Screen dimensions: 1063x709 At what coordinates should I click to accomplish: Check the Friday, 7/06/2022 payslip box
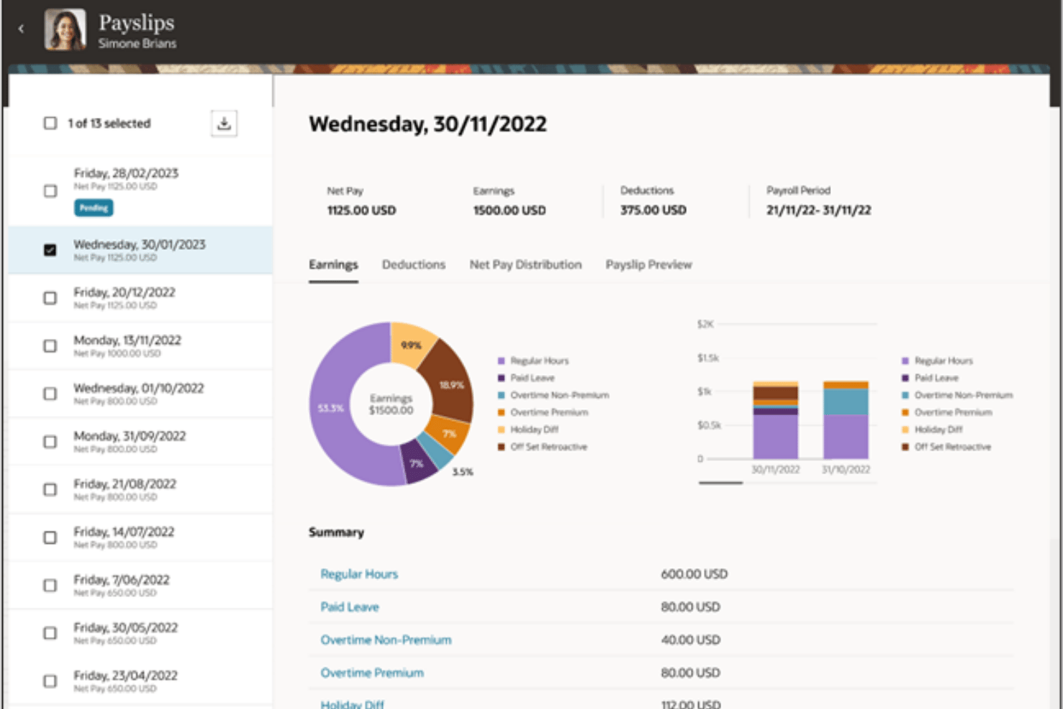point(50,585)
